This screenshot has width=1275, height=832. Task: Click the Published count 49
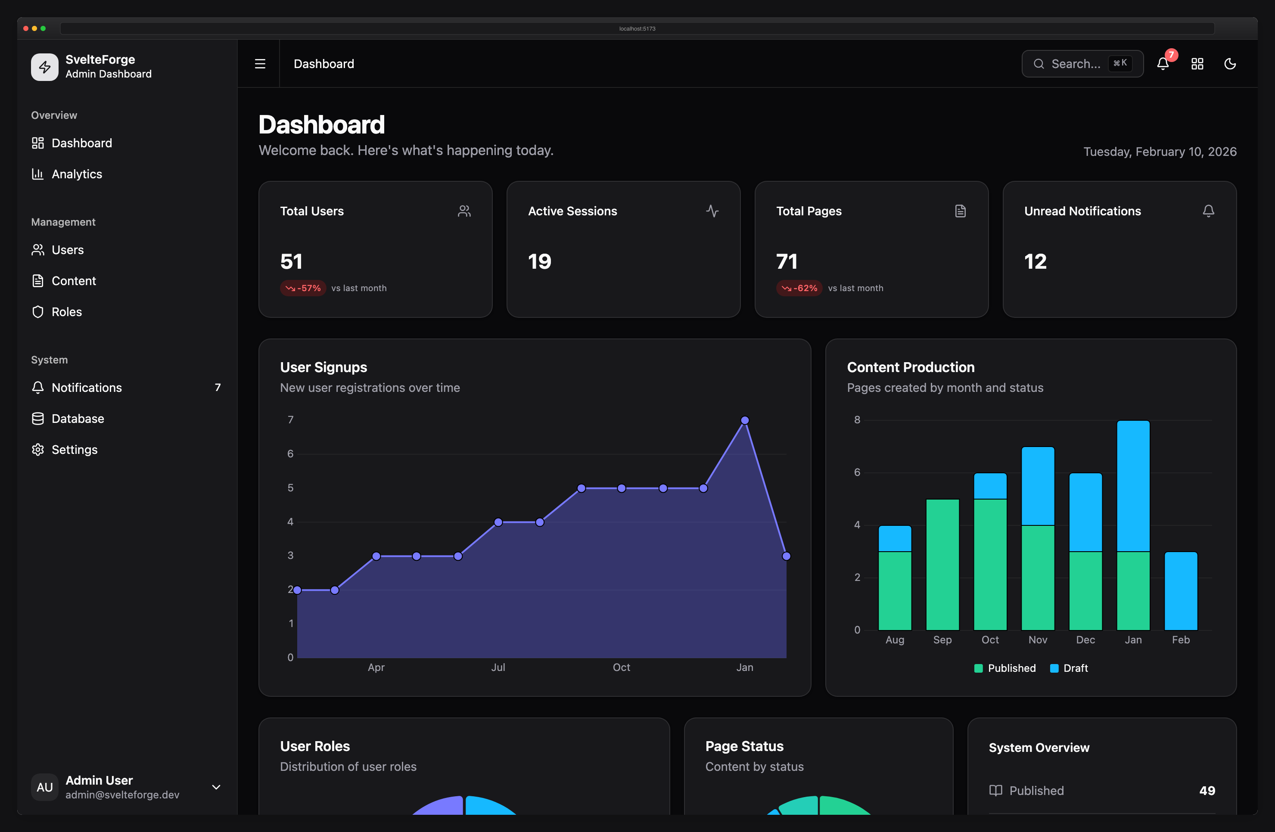tap(1207, 791)
